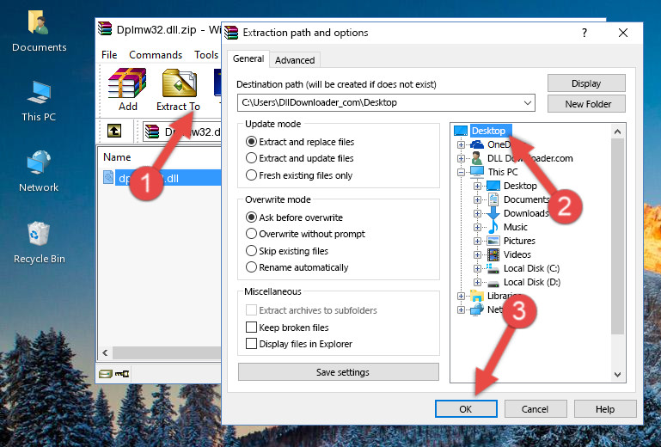Open the Commands menu in WinRAR

[x=156, y=55]
